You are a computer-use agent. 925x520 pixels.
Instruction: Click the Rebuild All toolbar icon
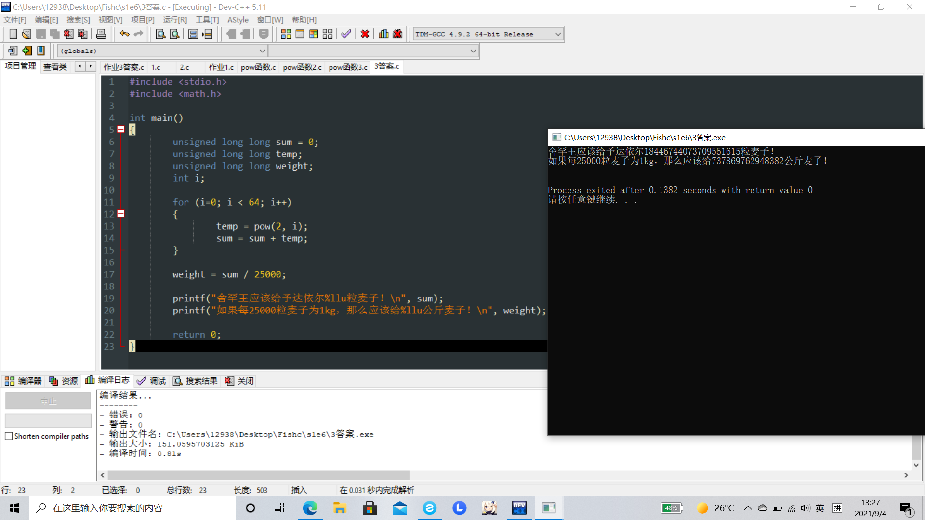click(x=328, y=34)
